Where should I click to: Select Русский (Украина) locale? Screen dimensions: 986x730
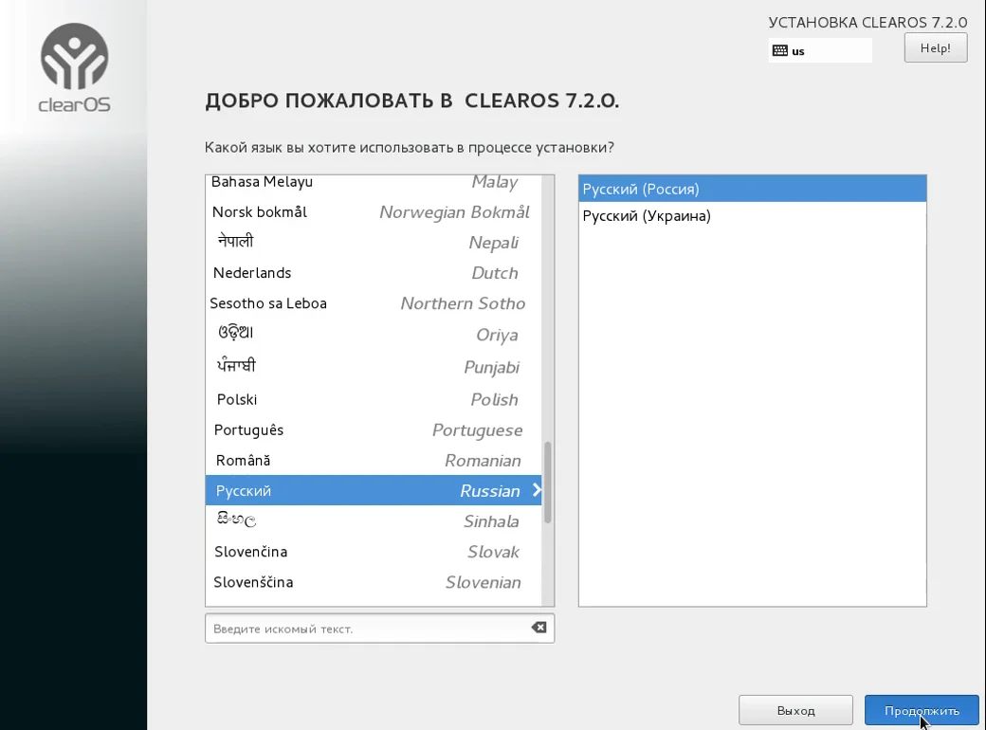pos(752,215)
